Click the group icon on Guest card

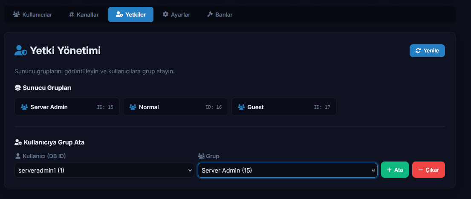click(x=241, y=107)
